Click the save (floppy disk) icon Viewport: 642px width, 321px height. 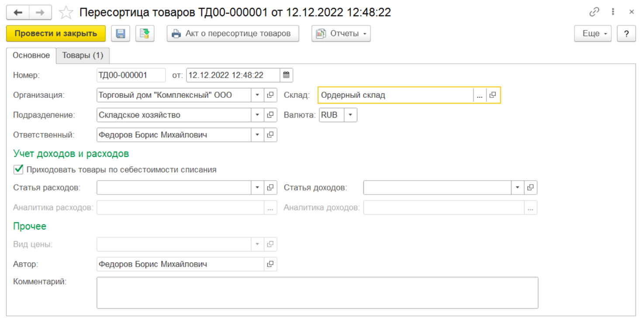click(121, 34)
